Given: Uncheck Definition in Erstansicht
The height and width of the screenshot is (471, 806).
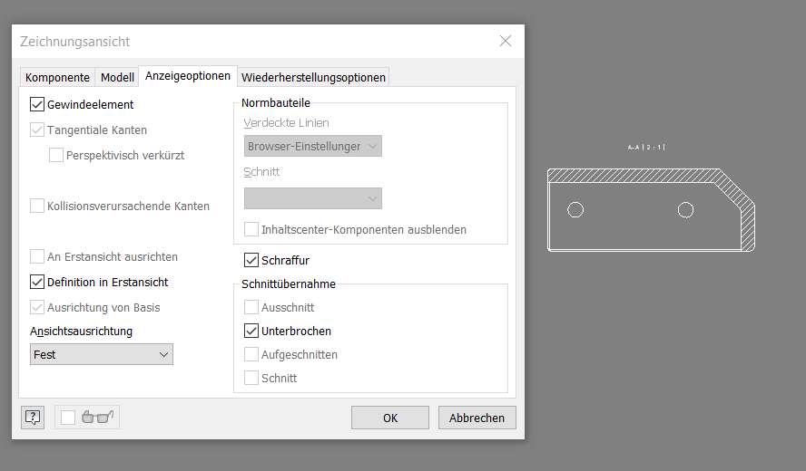Looking at the screenshot, I should [37, 282].
